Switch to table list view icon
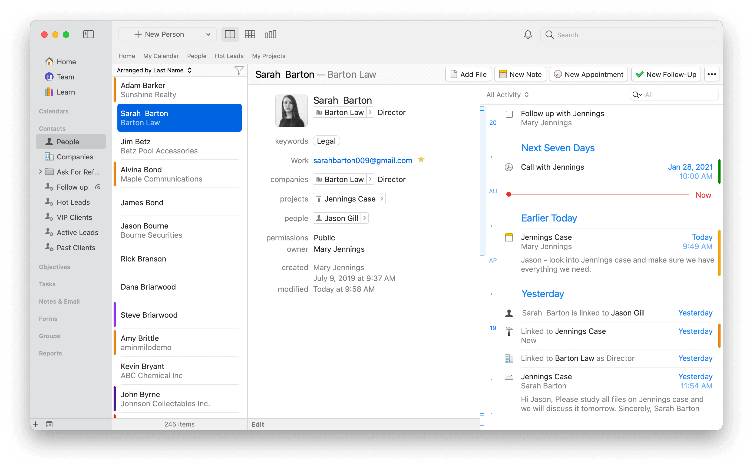753x470 pixels. pyautogui.click(x=250, y=35)
